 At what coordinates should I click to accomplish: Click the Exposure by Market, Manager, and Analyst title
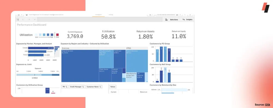coord(34,44)
